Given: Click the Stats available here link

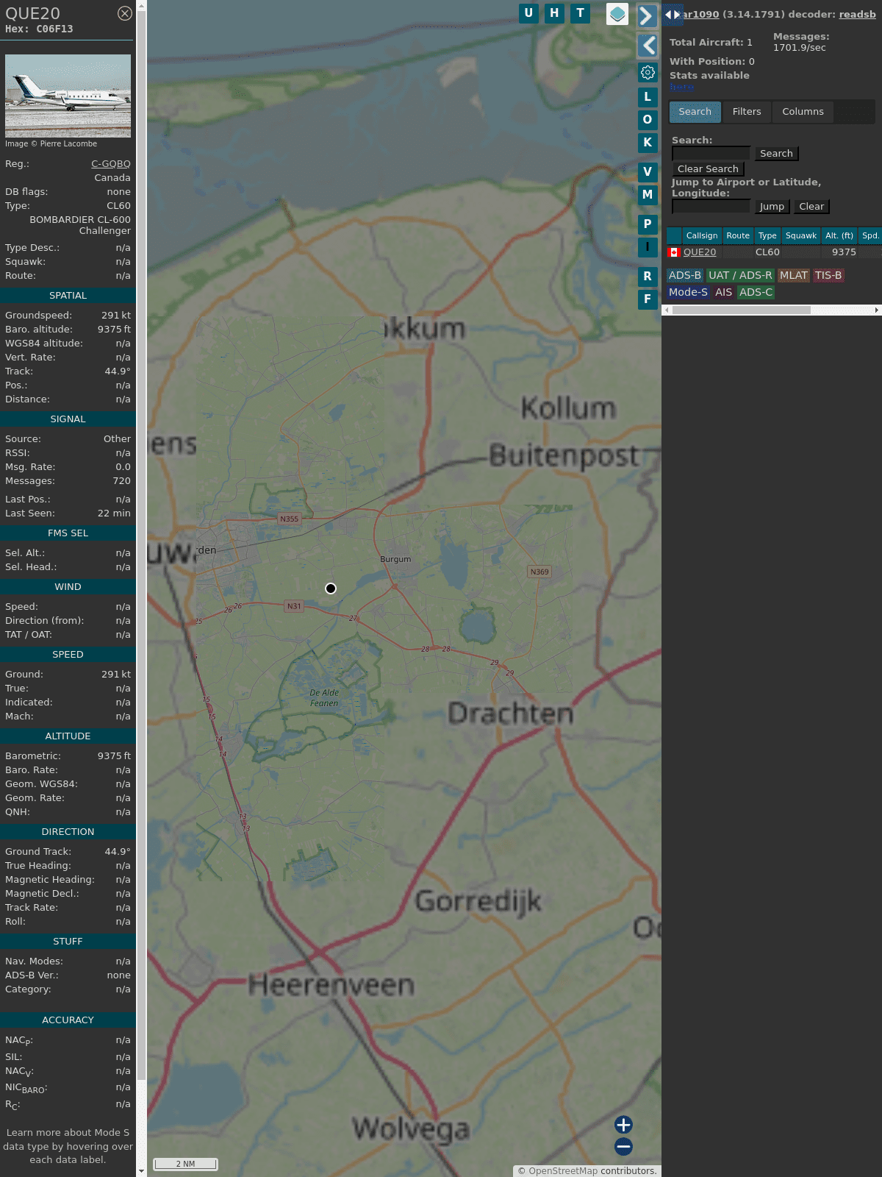Looking at the screenshot, I should pos(681,87).
